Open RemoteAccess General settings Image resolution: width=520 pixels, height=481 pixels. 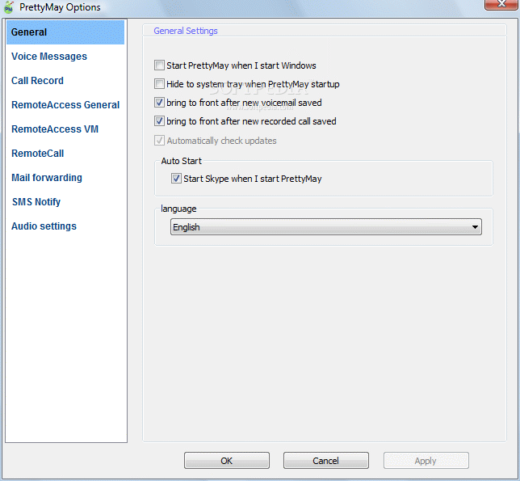click(65, 105)
